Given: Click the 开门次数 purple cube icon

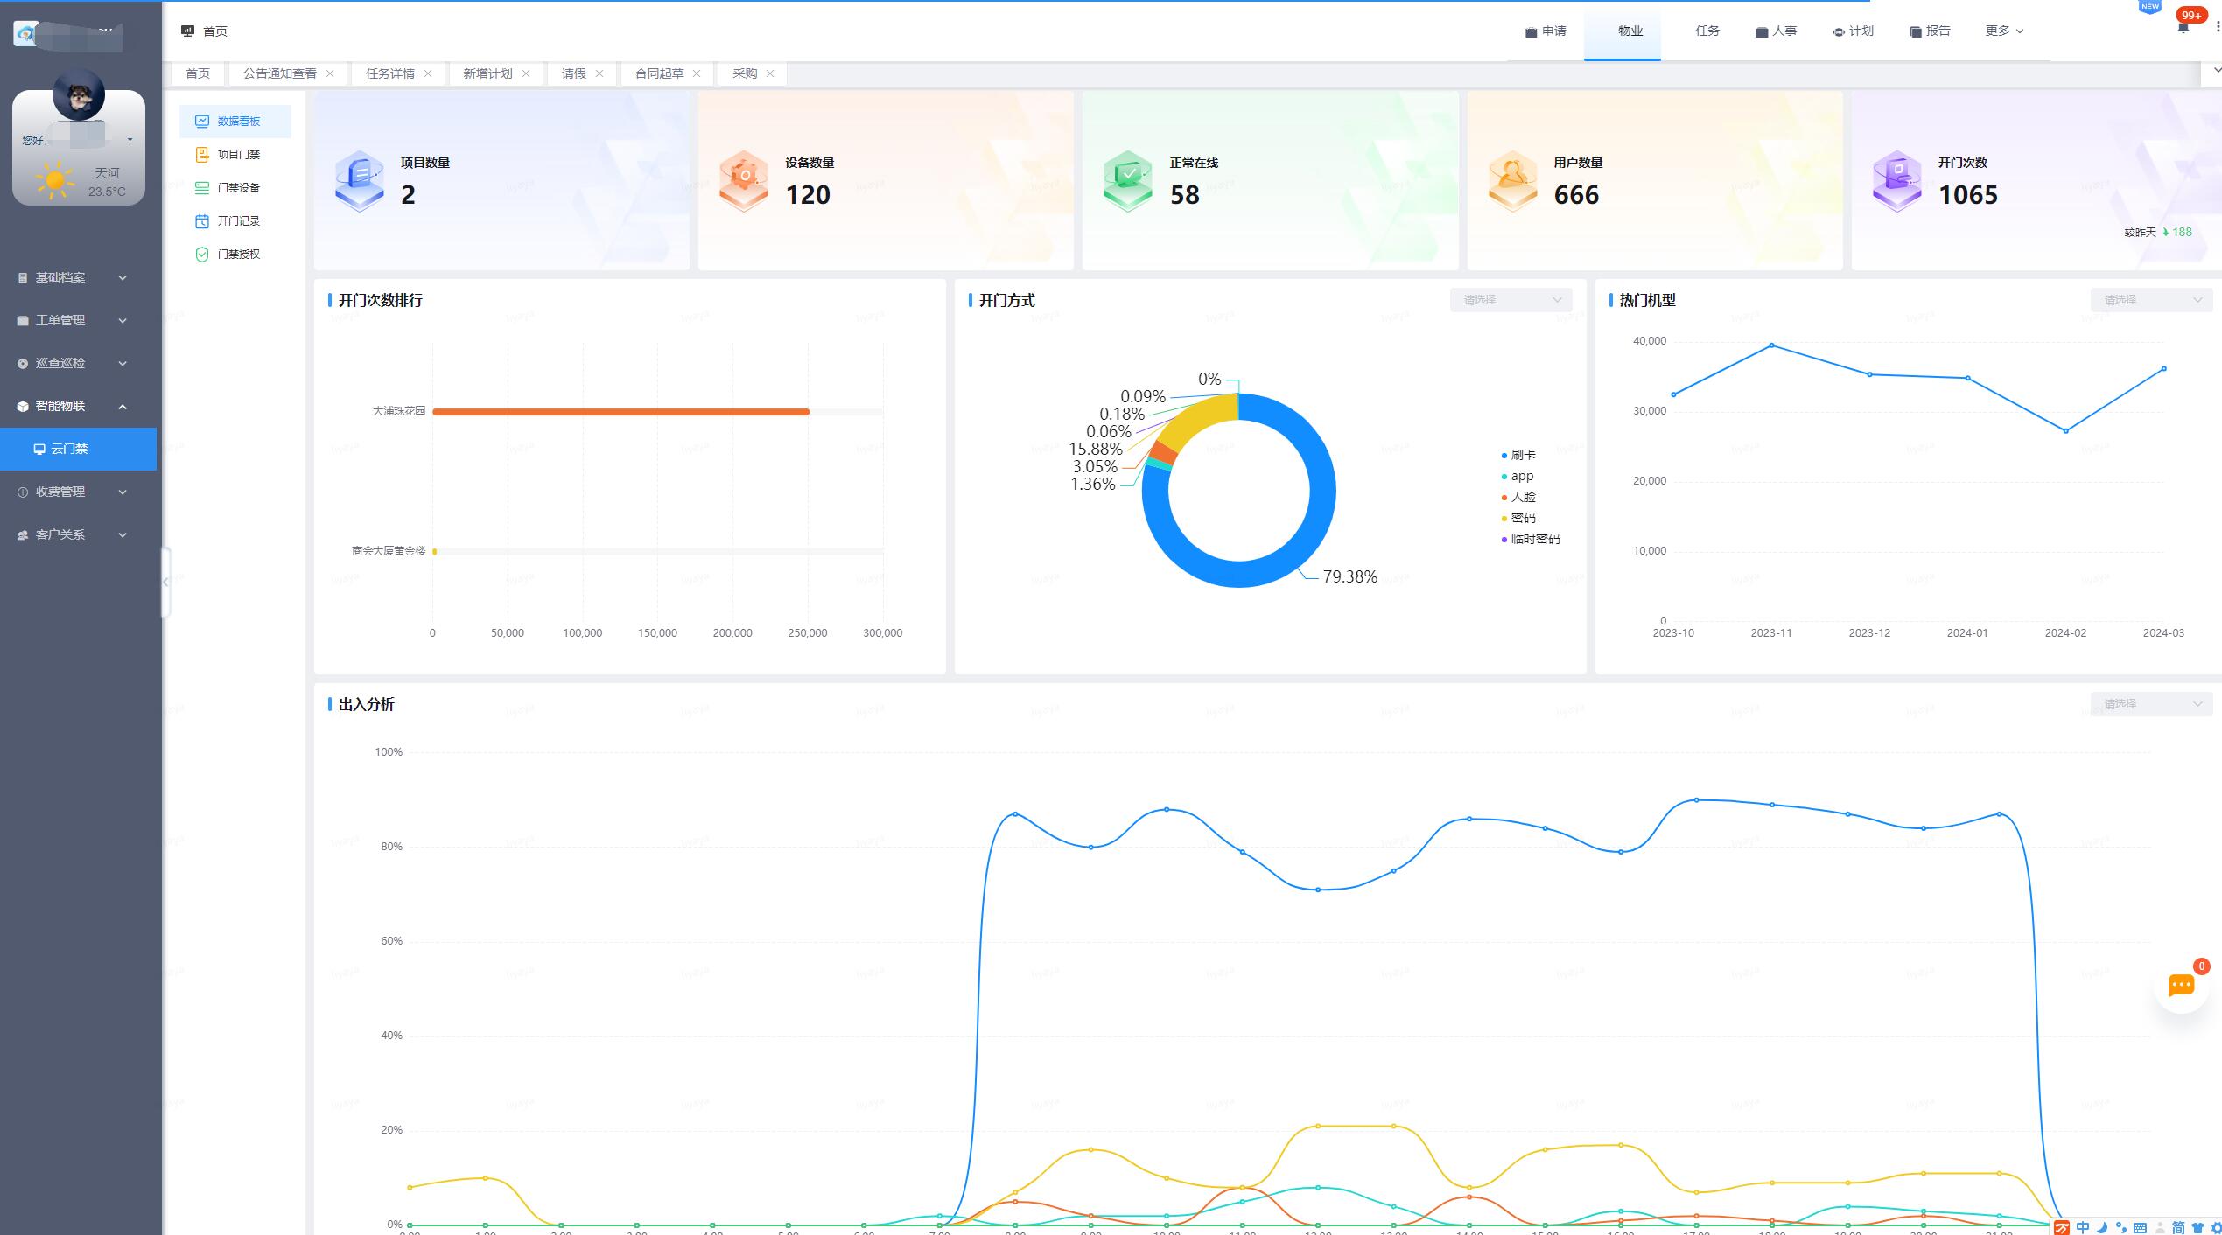Looking at the screenshot, I should (x=1896, y=181).
